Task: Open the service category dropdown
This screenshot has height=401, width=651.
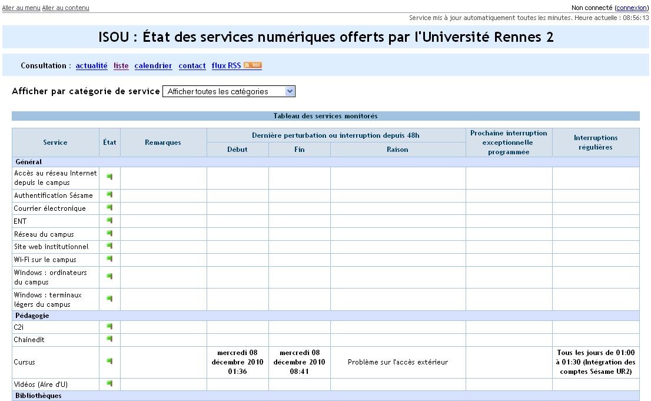Action: [x=228, y=91]
